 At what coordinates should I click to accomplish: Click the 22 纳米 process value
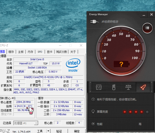(x=20, y=72)
